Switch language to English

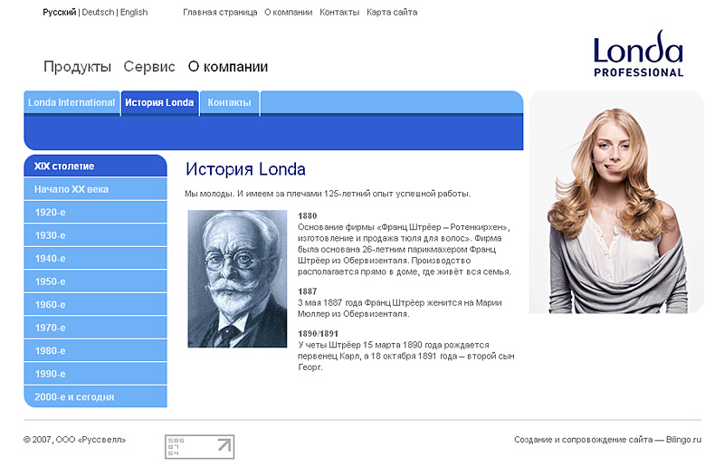click(x=134, y=13)
